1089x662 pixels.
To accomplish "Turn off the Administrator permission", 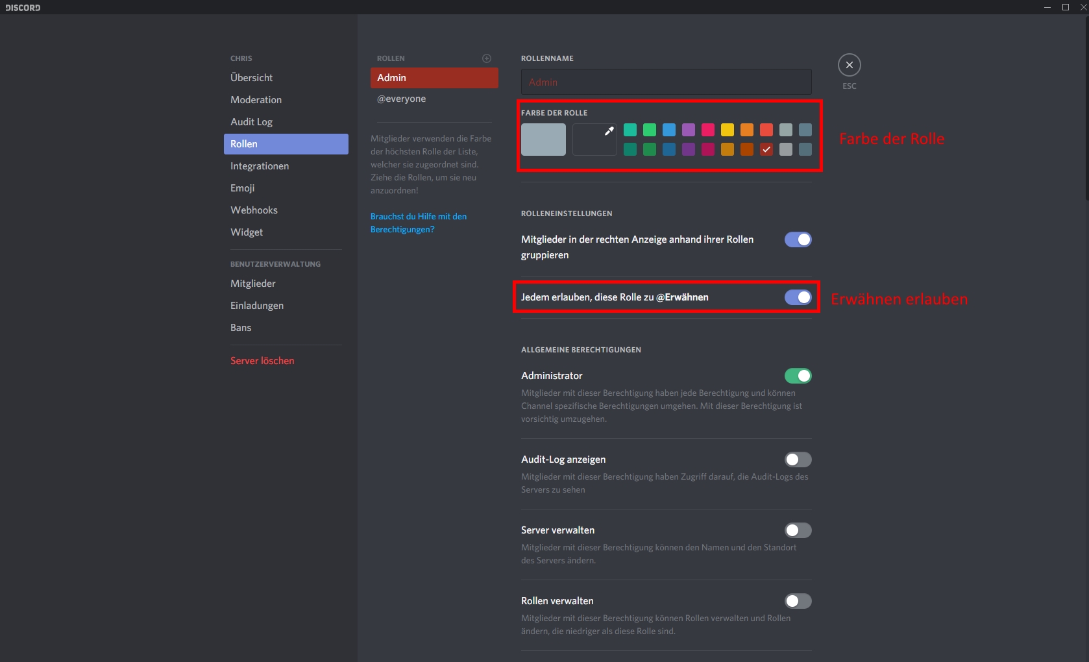I will (798, 376).
